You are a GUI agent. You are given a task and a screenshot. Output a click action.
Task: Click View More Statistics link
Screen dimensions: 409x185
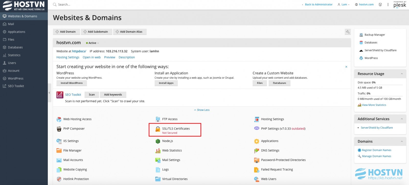tap(374, 105)
